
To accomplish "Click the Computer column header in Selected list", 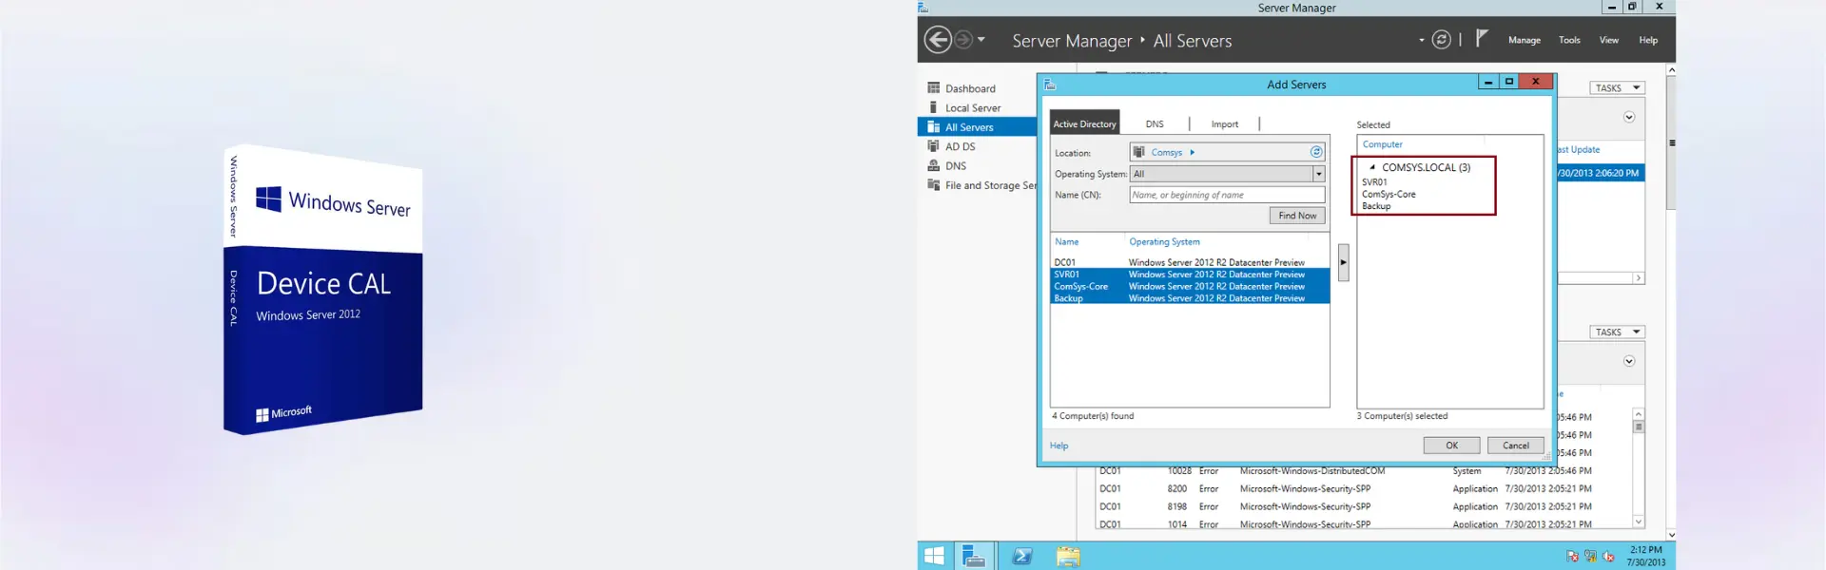I will [1382, 144].
